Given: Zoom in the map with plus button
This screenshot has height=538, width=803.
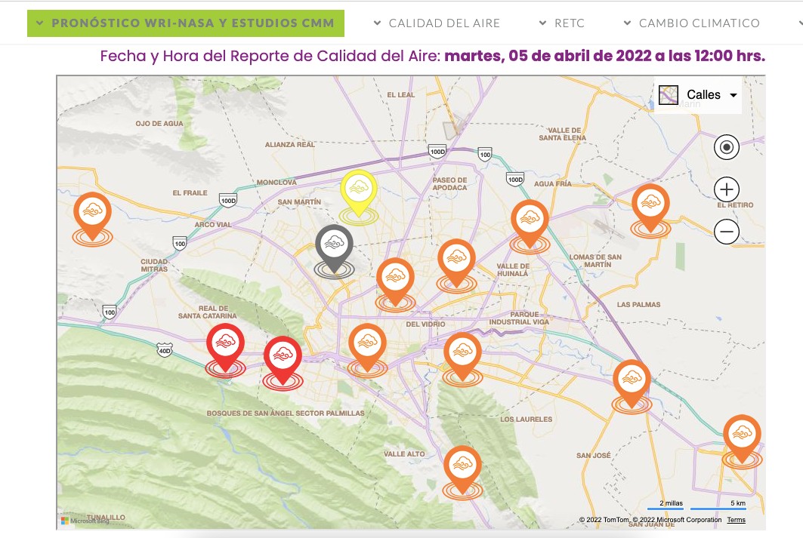Looking at the screenshot, I should tap(727, 189).
